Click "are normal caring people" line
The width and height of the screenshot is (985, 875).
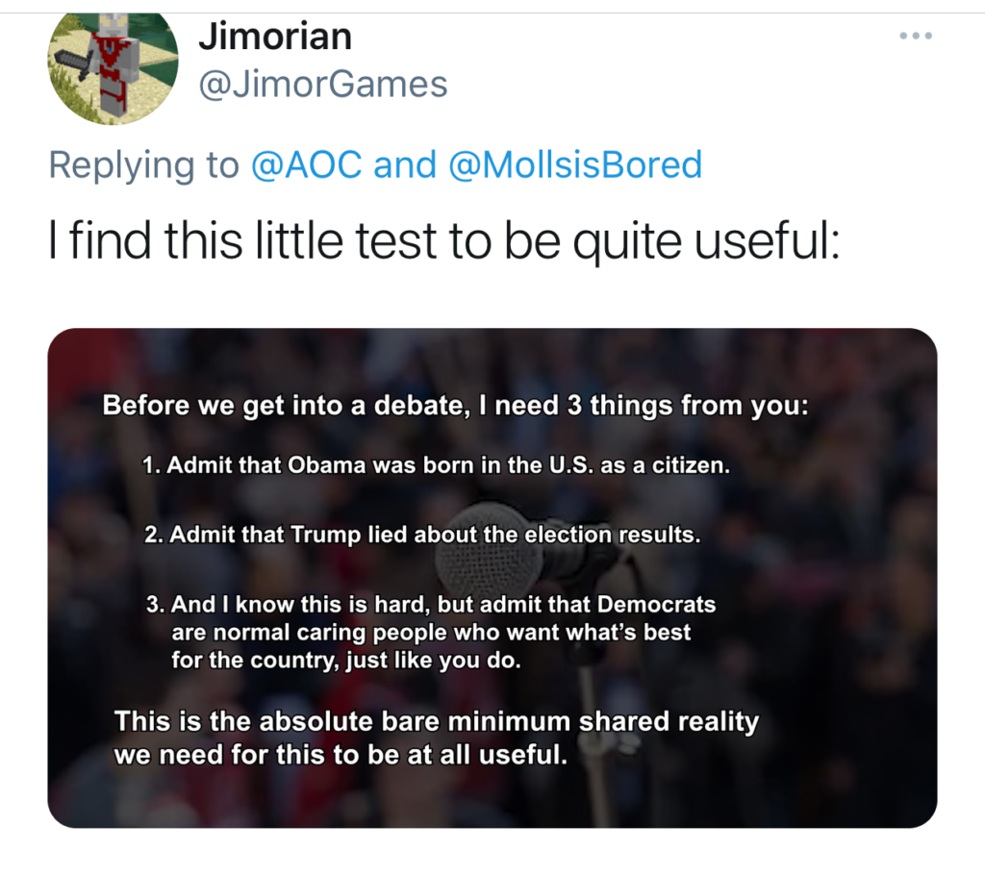point(431,632)
